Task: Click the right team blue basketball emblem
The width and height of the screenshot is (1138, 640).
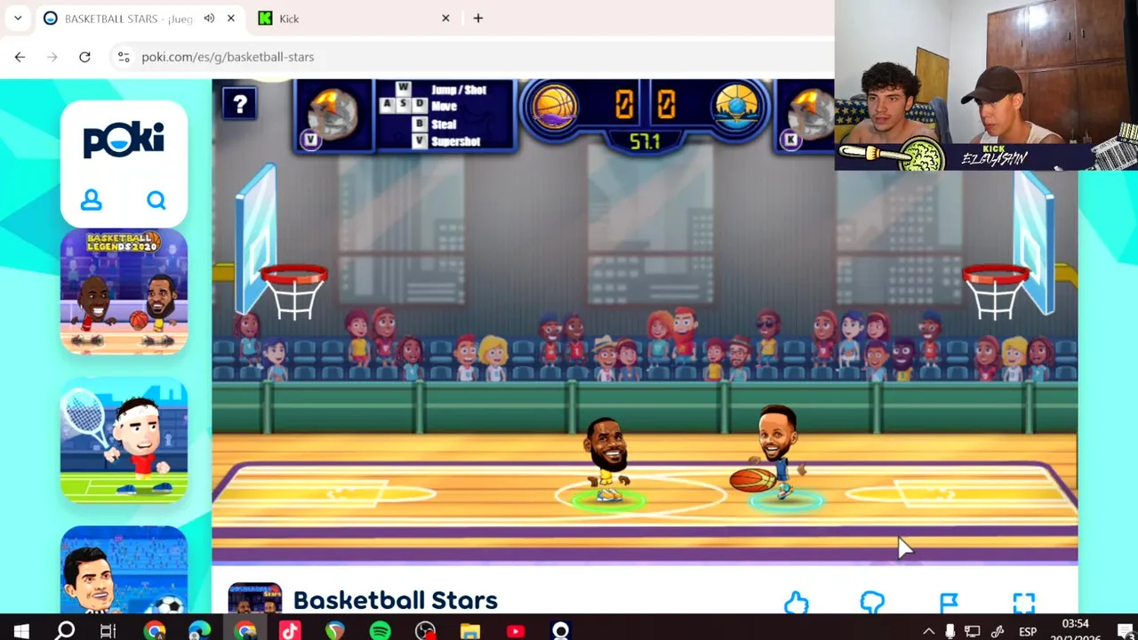Action: click(736, 108)
